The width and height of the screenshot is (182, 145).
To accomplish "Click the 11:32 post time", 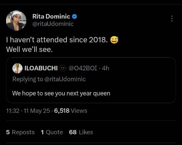I will 13,111.
